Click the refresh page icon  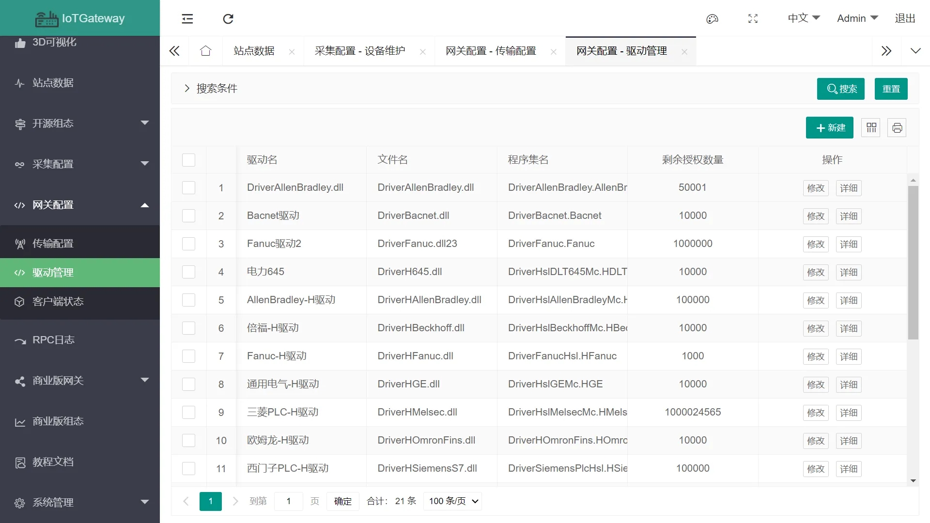click(x=228, y=19)
